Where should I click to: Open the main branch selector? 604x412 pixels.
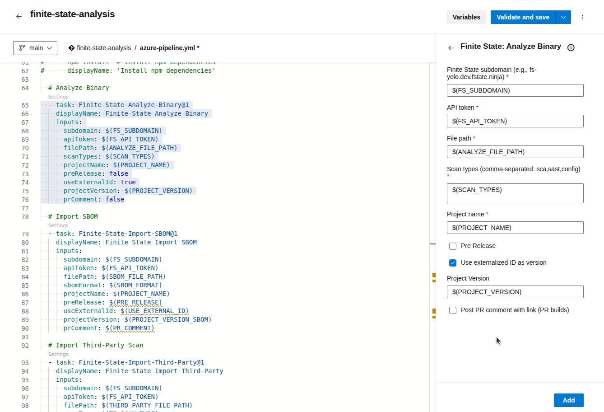pos(35,48)
